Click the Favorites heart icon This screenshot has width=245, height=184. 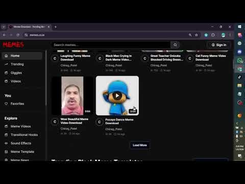click(6, 104)
